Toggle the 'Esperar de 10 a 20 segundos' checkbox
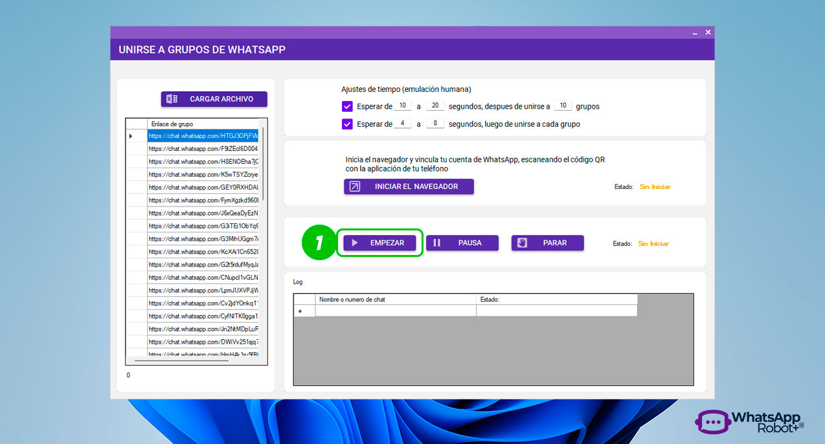Screen dimensions: 825x444 point(347,106)
